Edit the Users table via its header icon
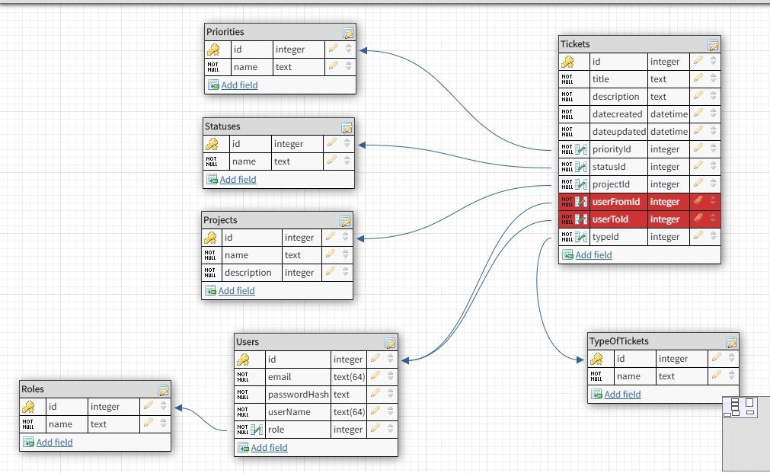Viewport: 770px width, 473px height. [390, 343]
